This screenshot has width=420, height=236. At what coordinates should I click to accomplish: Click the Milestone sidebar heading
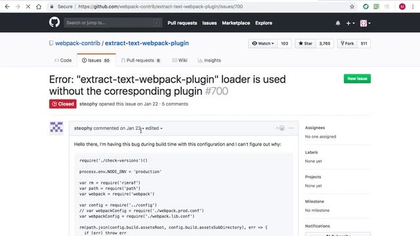(314, 201)
